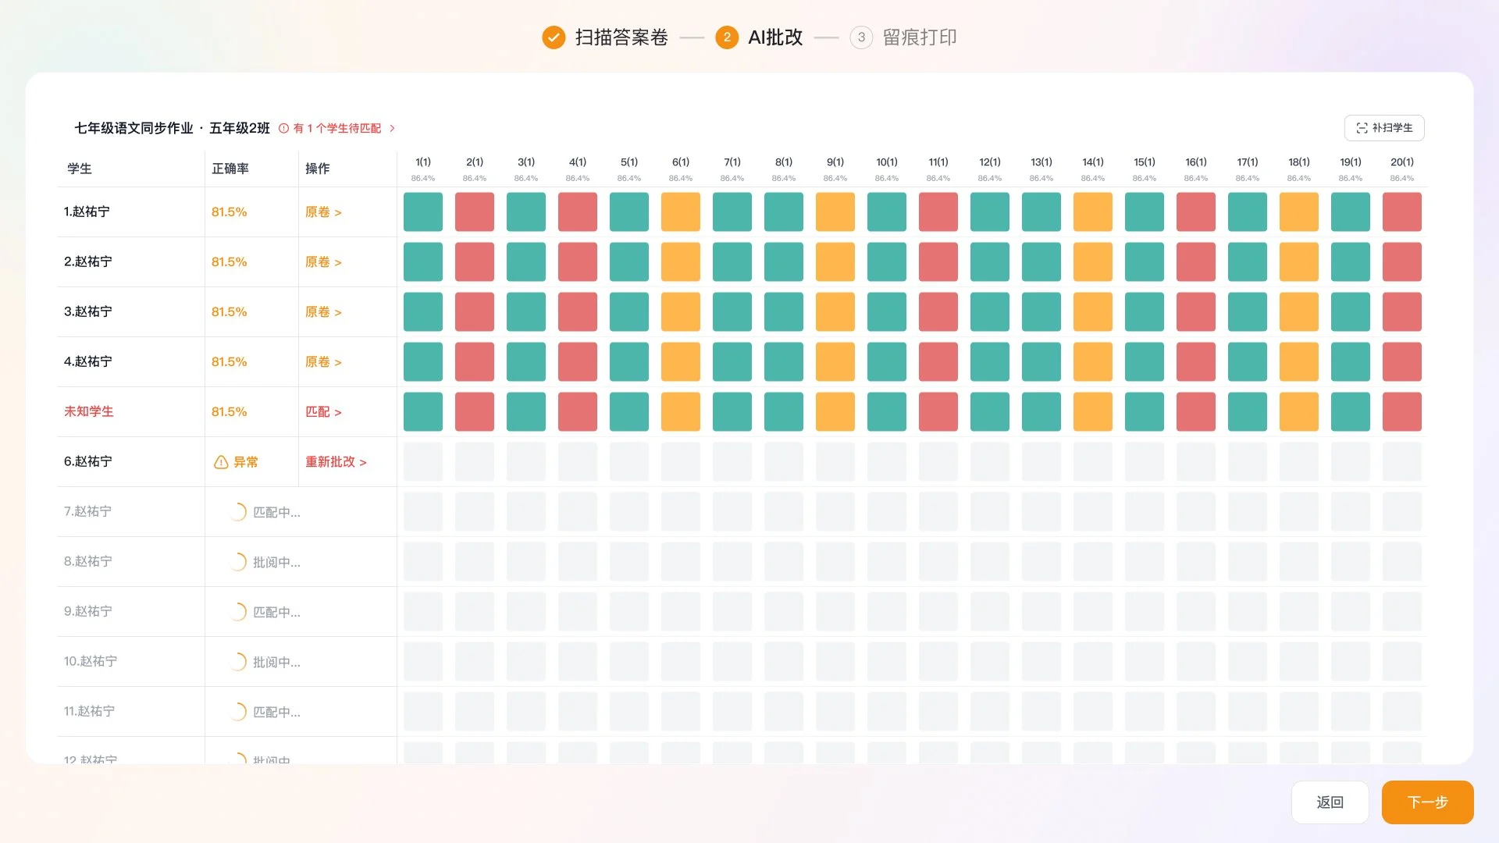Viewport: 1499px width, 843px height.
Task: Click 重新批改 for student 6.赵祐宁
Action: pyautogui.click(x=336, y=462)
